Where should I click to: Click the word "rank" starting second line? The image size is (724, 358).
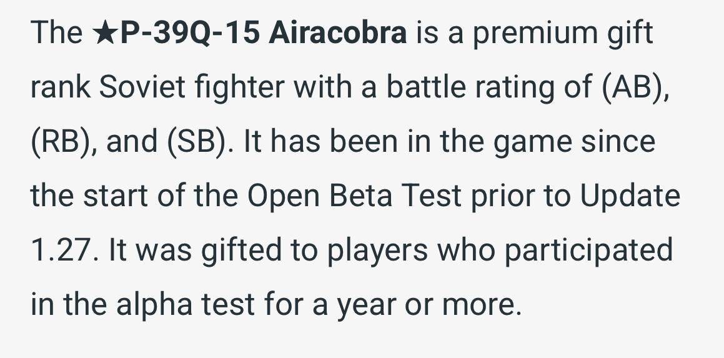pos(59,87)
